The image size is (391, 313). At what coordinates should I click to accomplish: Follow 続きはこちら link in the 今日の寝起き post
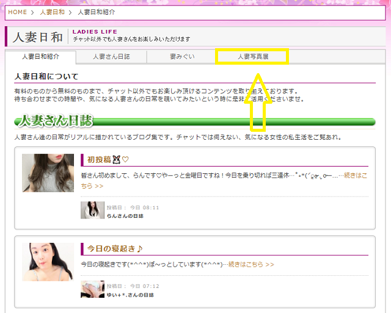[250, 264]
